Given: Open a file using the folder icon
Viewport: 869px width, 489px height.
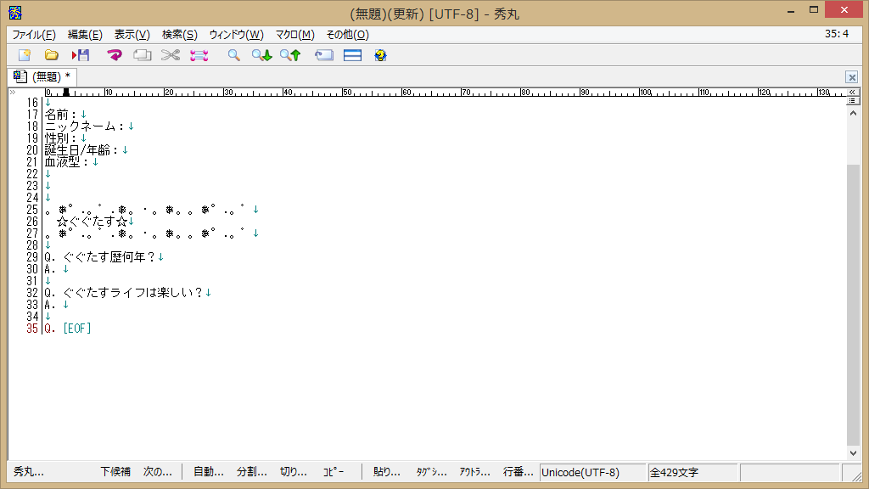Looking at the screenshot, I should 52,55.
